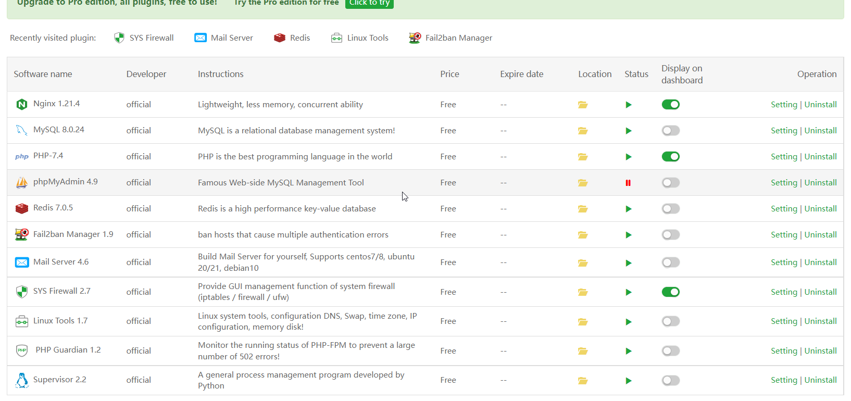Click the phpMyAdmin stopped status icon
851x401 pixels.
[628, 183]
